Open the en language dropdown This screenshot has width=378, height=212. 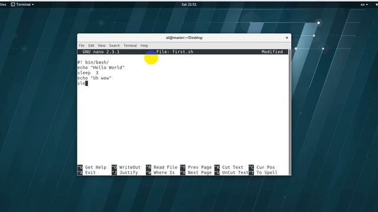pos(364,4)
